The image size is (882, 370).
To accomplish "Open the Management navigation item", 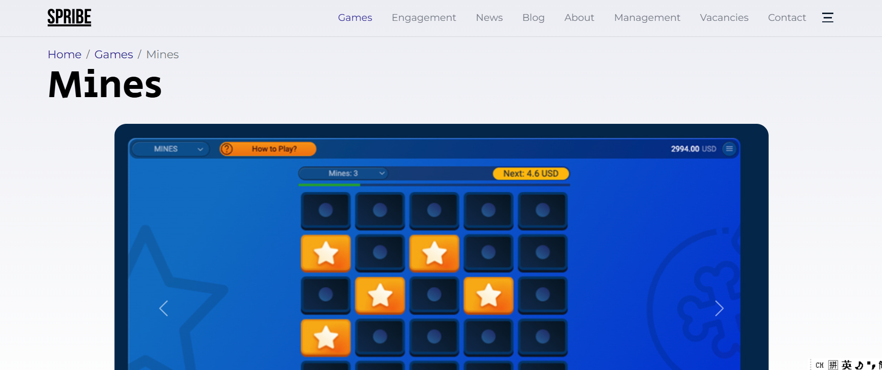I will coord(647,17).
